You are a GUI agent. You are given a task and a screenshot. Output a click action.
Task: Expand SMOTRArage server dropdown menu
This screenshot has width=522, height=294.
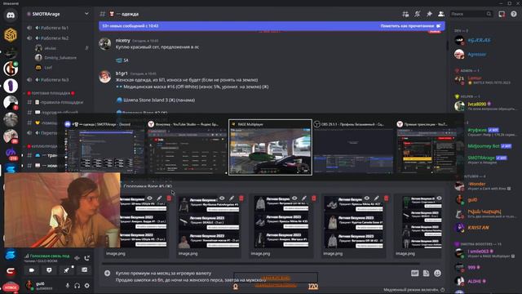86,14
